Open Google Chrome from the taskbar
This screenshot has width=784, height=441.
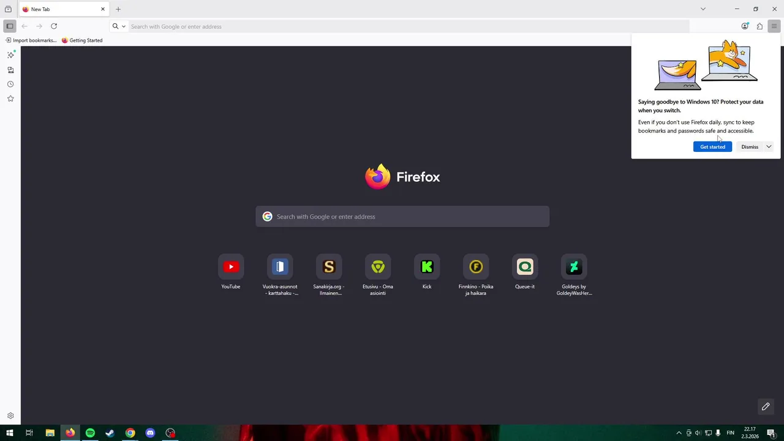click(130, 433)
